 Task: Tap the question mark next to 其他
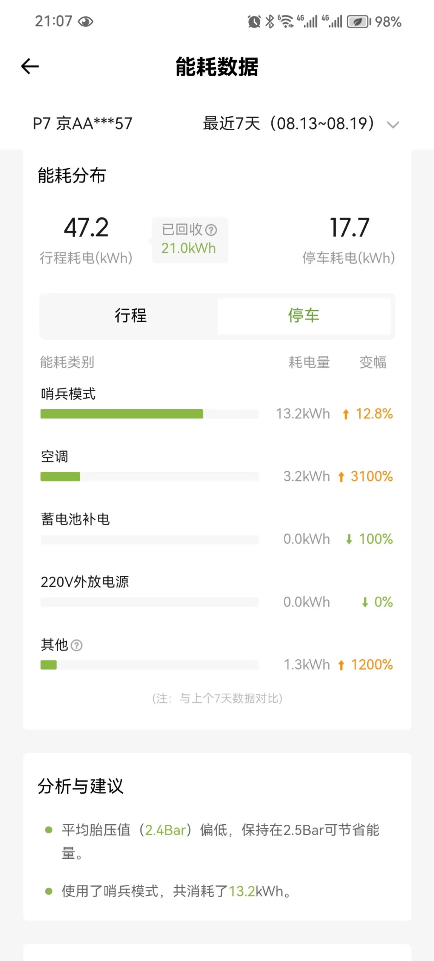click(77, 645)
